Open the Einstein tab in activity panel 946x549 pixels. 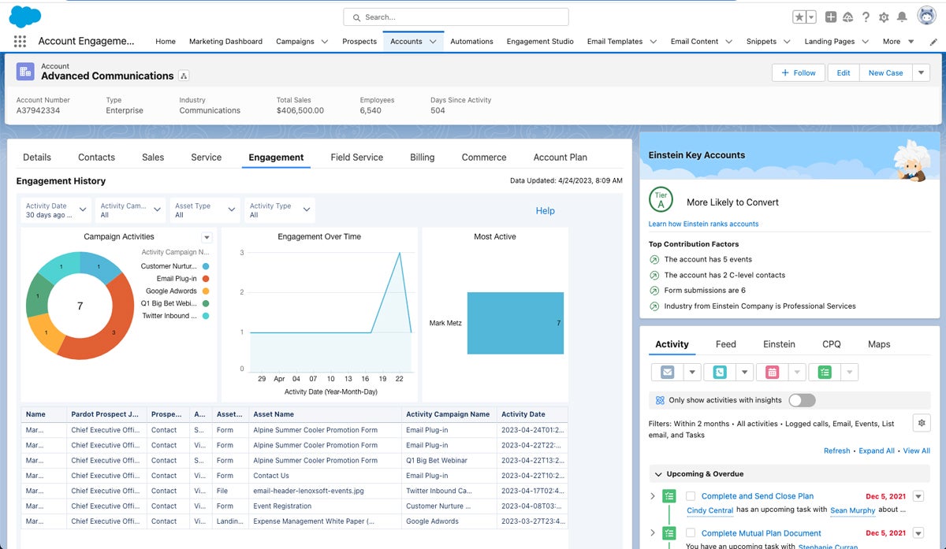tap(780, 344)
